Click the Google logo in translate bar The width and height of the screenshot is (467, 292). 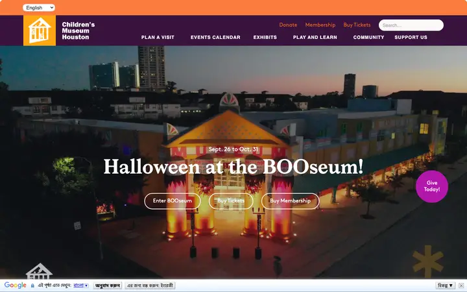16,286
